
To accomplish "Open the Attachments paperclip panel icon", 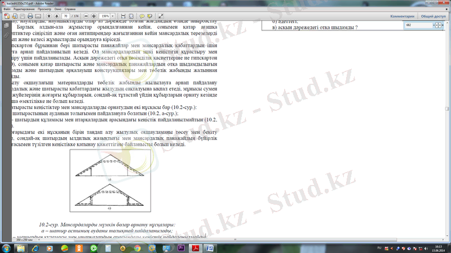I will coord(6,35).
